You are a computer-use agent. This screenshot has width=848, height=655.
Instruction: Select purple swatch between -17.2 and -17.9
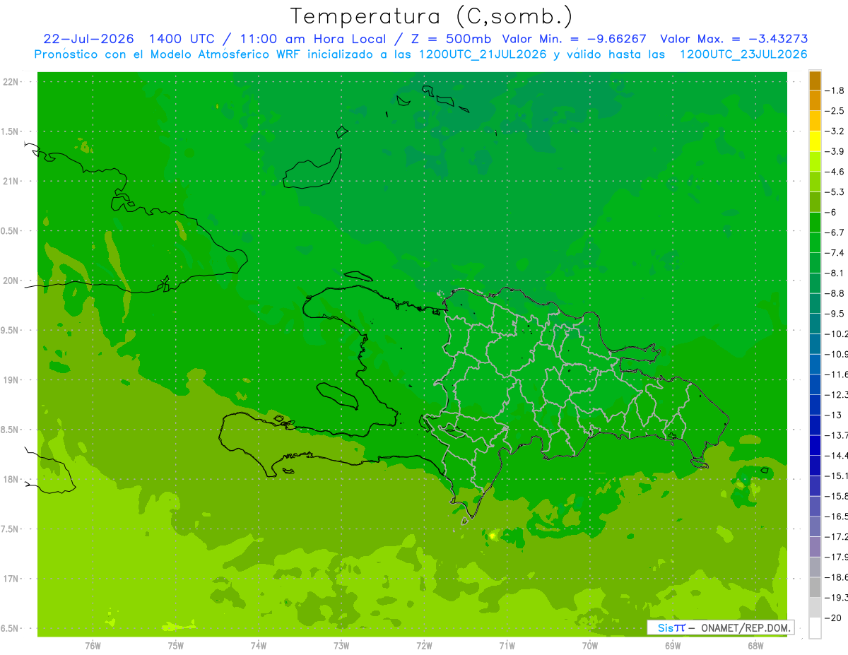tap(815, 547)
